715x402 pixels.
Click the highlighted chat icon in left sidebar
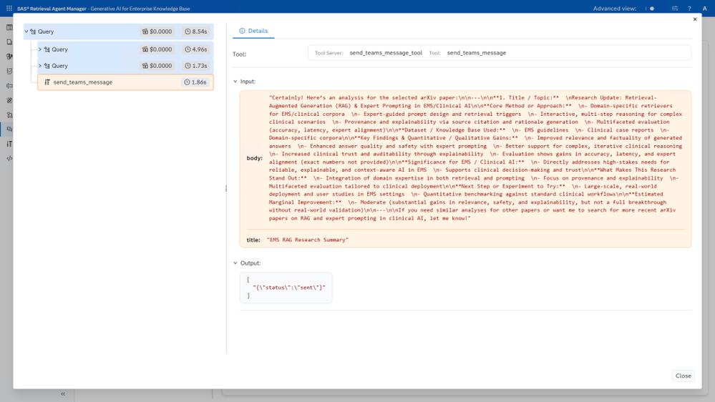click(x=9, y=129)
